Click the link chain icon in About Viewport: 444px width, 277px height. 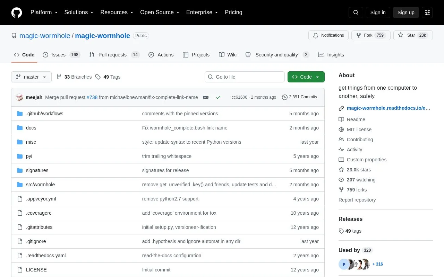pyautogui.click(x=341, y=108)
